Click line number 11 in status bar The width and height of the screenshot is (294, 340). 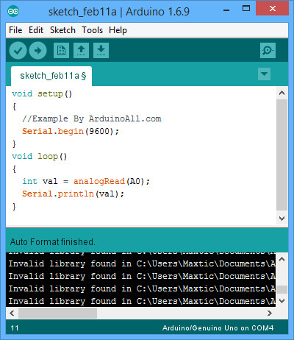pos(15,328)
